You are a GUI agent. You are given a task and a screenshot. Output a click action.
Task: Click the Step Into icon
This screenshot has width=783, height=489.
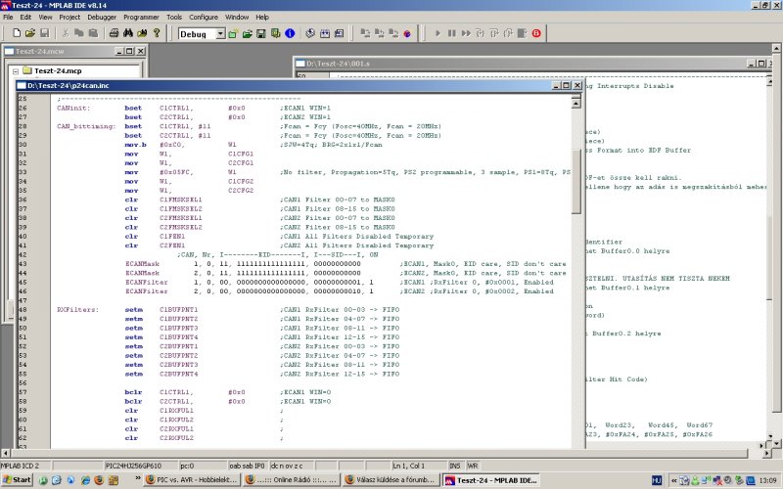[480, 33]
